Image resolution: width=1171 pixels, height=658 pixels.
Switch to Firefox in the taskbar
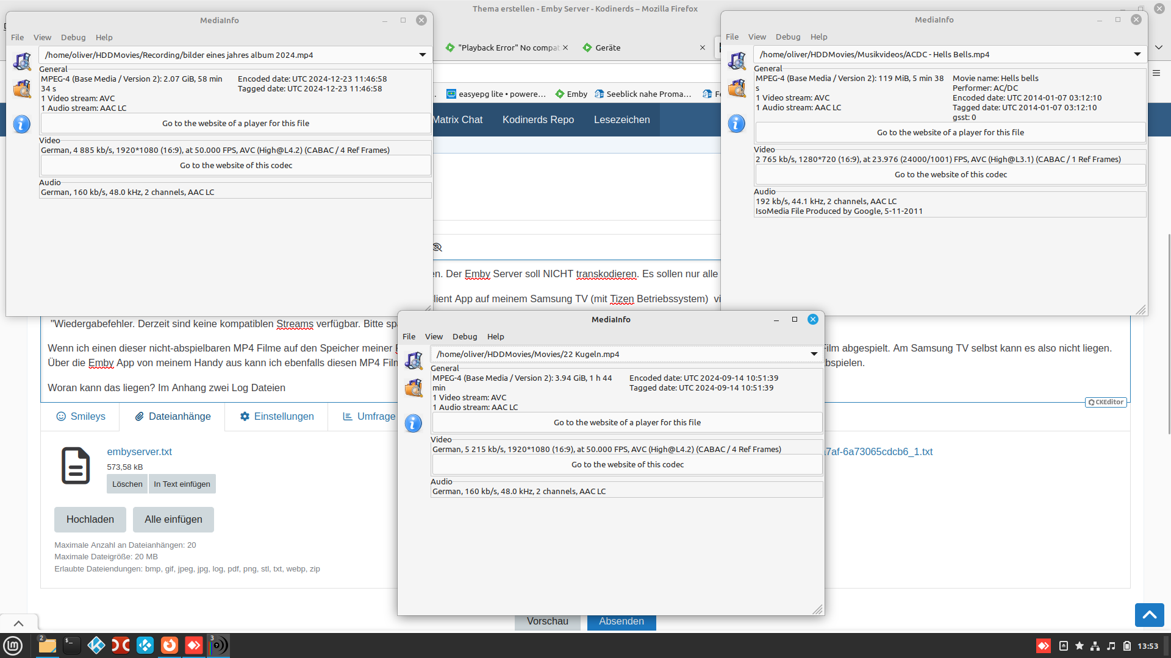(x=170, y=645)
